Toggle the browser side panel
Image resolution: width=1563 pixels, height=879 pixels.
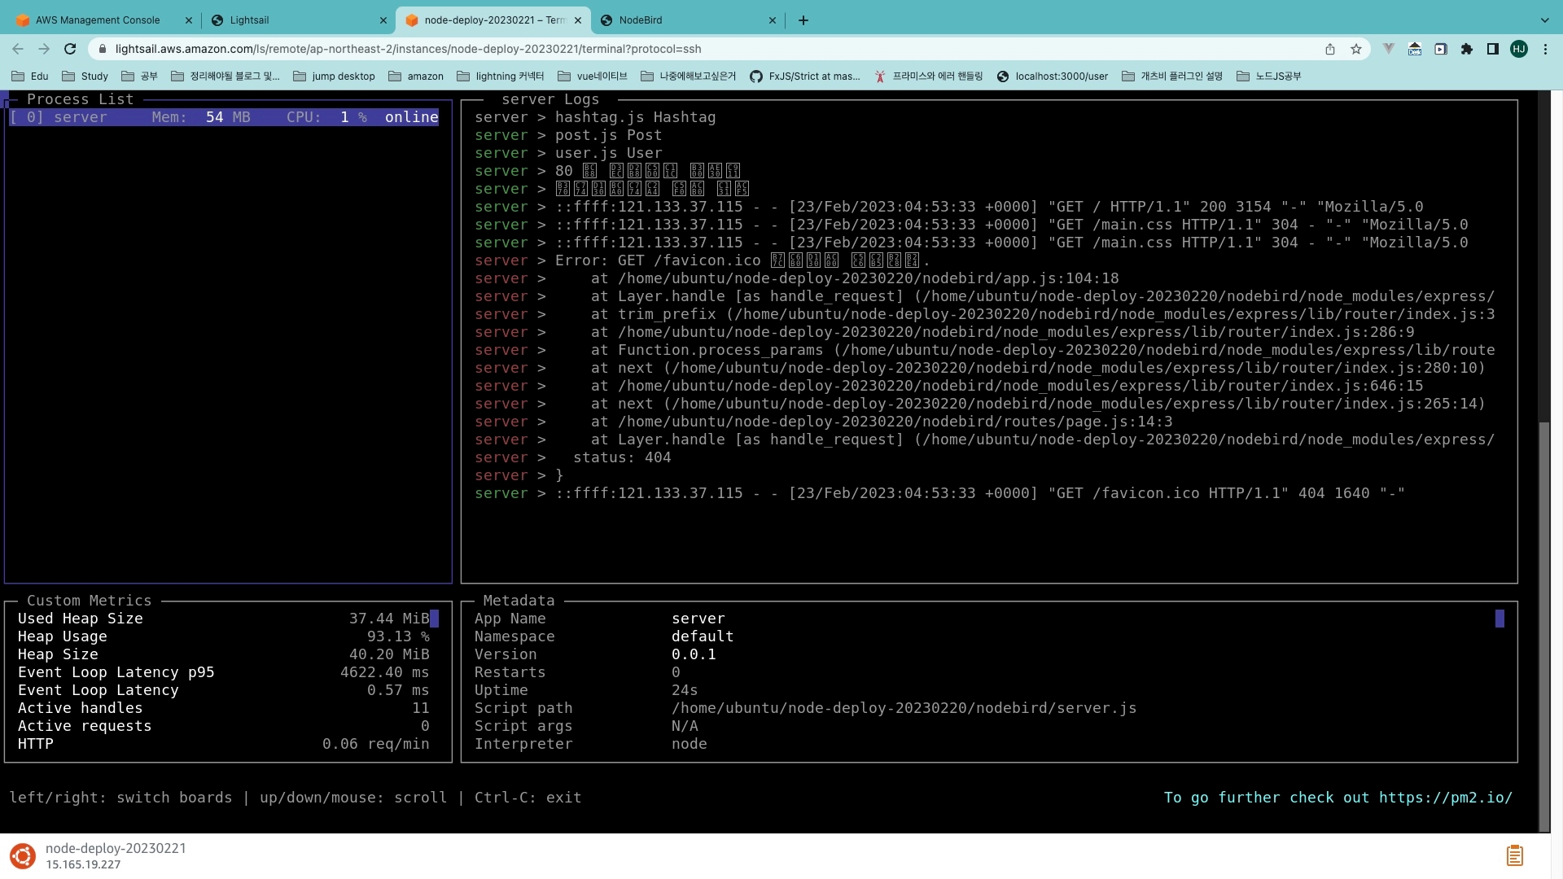point(1493,49)
